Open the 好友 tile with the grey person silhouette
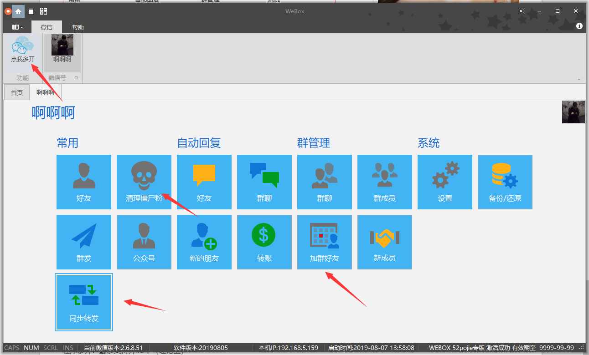This screenshot has height=355, width=589. tap(84, 182)
